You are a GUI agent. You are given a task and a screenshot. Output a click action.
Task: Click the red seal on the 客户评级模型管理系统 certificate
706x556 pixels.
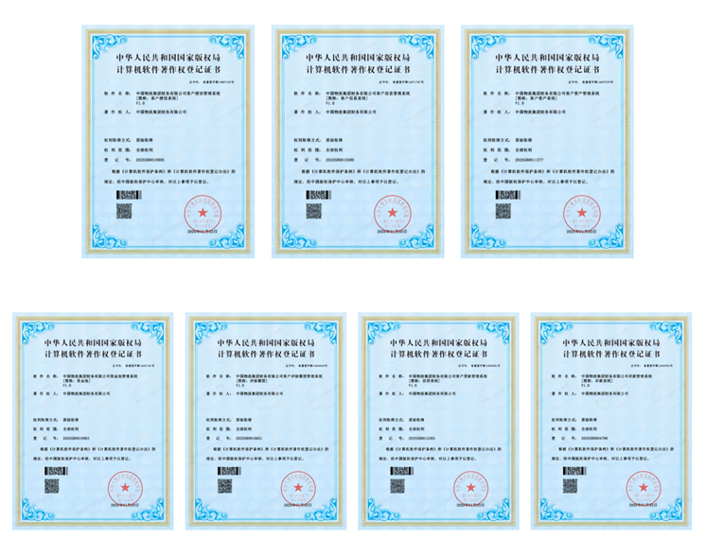[303, 487]
